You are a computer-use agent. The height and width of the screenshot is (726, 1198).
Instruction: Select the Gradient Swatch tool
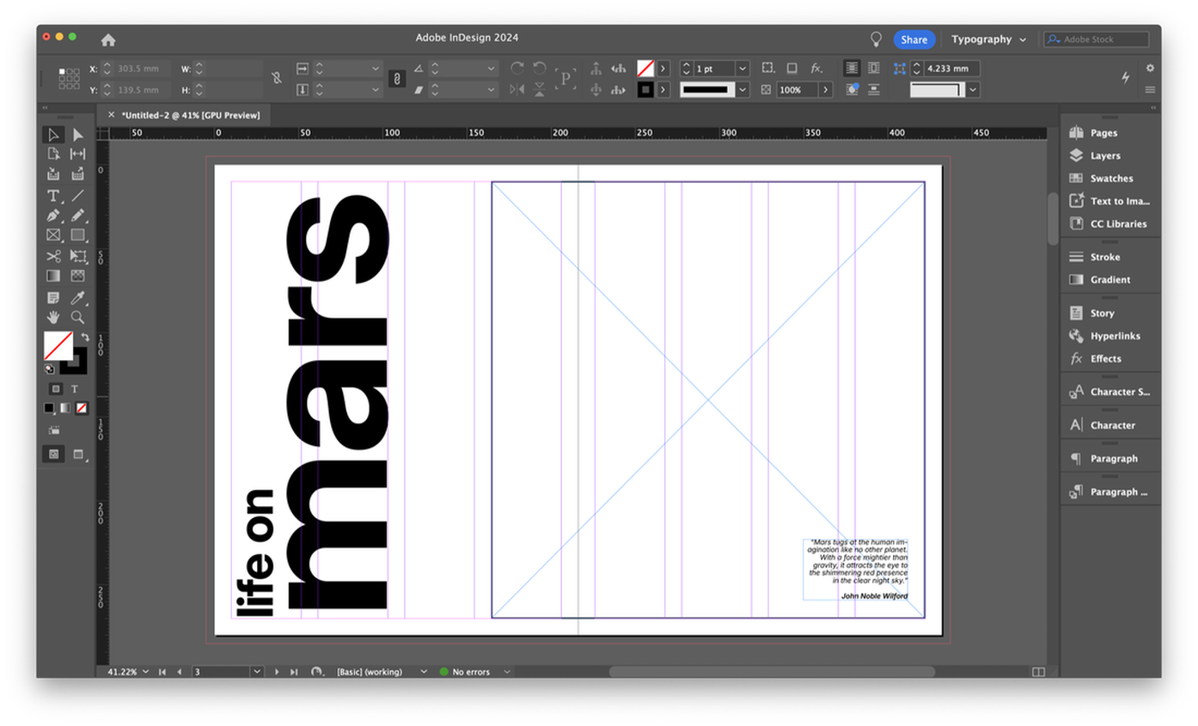tap(53, 276)
